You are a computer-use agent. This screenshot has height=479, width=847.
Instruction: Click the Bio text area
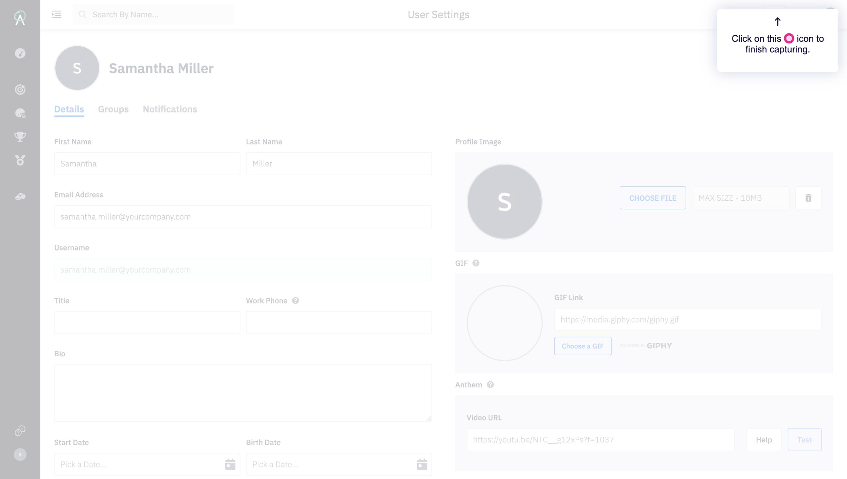tap(243, 393)
